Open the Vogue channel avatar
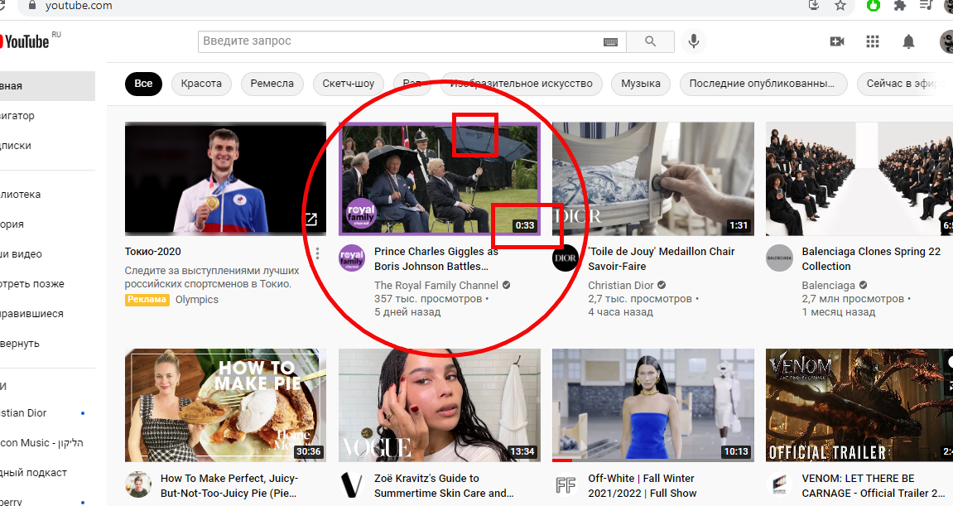Viewport: 953px width, 506px height. coord(352,484)
